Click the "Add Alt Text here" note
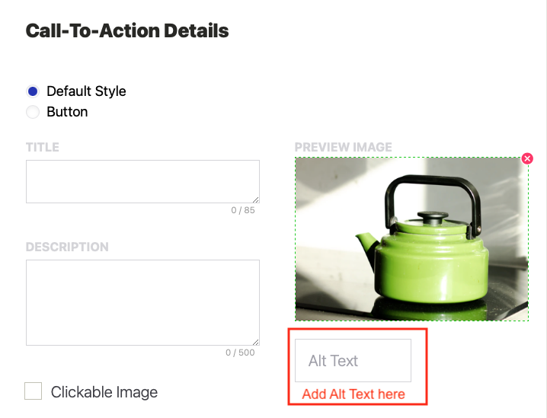The width and height of the screenshot is (547, 418). tap(353, 394)
